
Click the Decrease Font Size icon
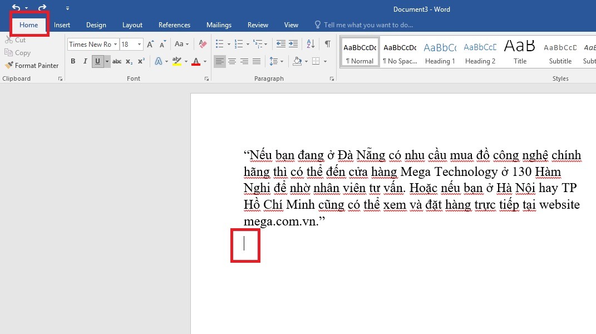pyautogui.click(x=163, y=44)
